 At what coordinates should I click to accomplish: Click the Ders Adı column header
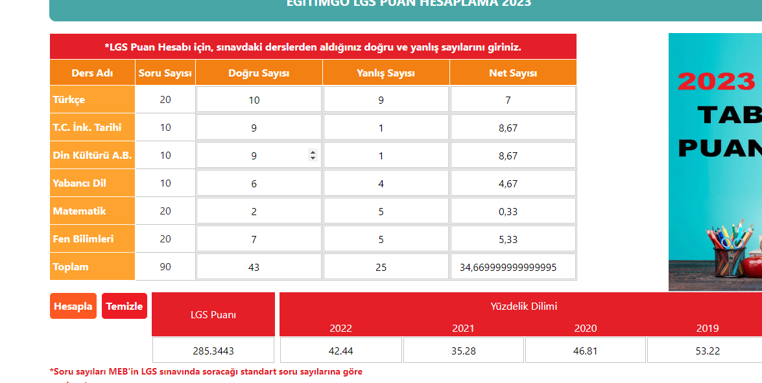[92, 73]
